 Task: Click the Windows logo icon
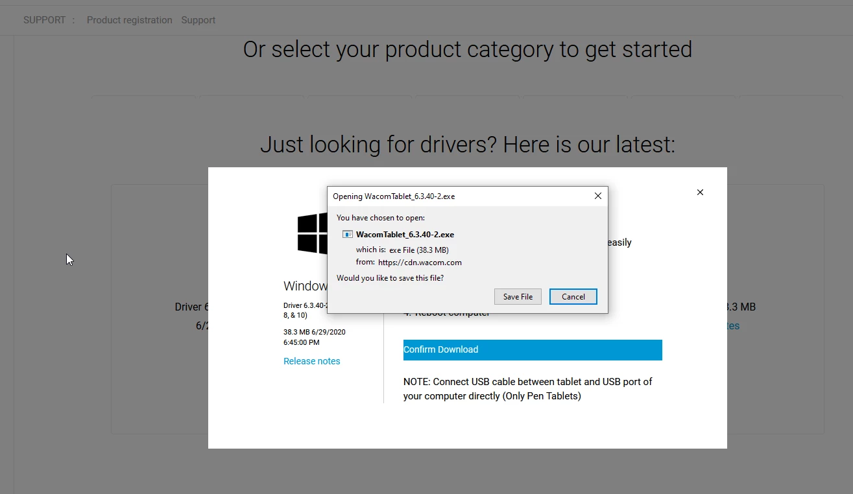[x=313, y=233]
